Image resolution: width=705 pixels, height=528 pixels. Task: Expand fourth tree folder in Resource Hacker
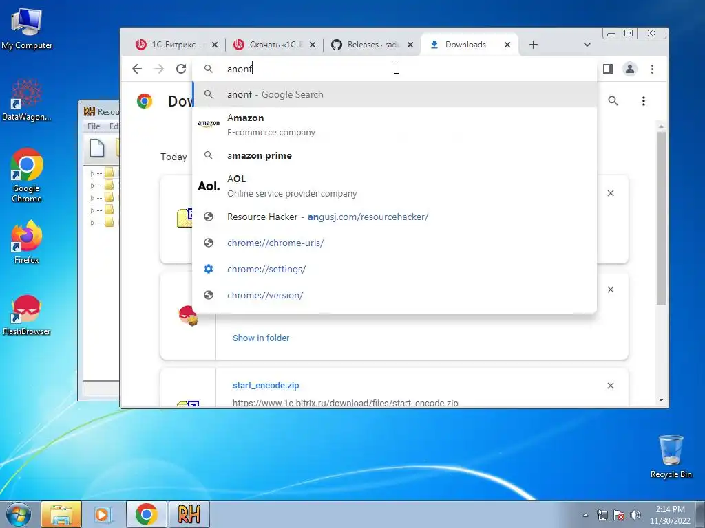92,210
